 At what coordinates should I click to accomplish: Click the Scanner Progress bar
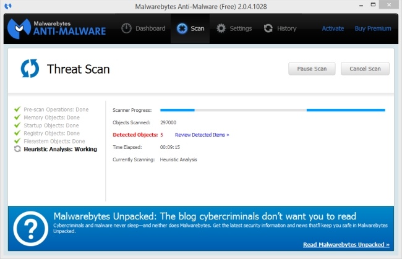tap(273, 110)
